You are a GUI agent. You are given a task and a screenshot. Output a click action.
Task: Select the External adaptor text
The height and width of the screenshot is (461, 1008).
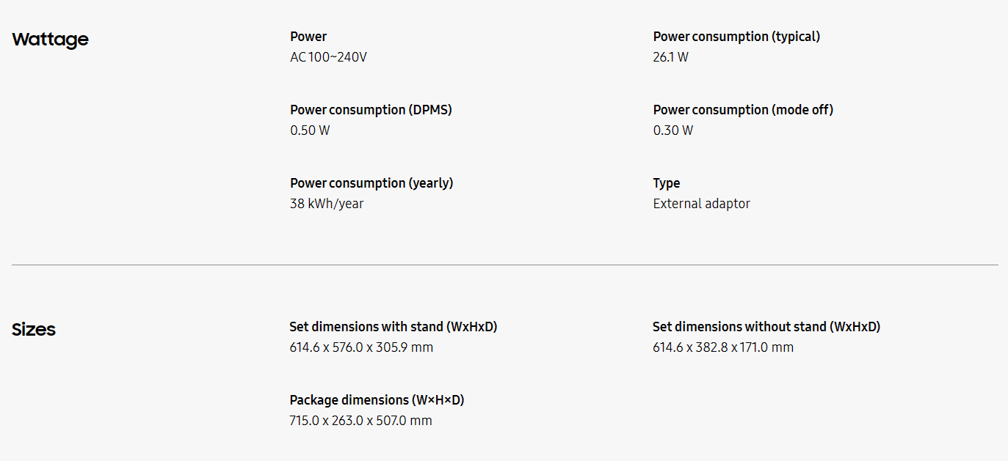701,204
